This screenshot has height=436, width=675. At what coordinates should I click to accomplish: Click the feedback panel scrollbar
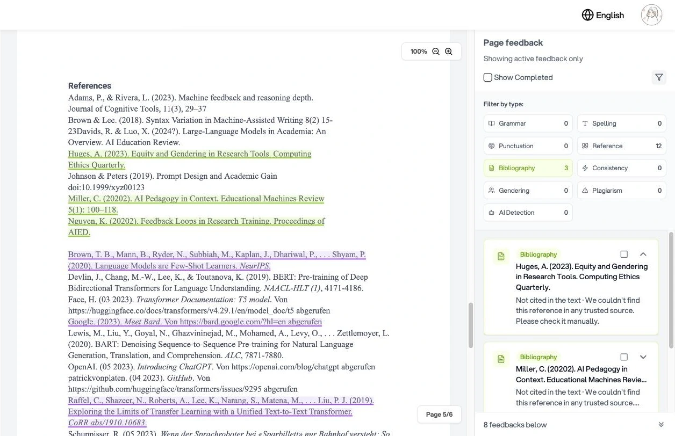point(671,290)
